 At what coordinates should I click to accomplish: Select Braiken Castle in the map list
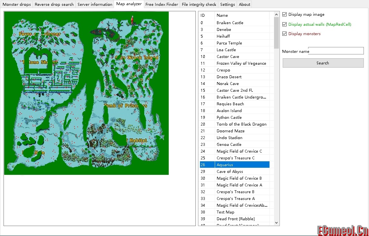point(230,23)
